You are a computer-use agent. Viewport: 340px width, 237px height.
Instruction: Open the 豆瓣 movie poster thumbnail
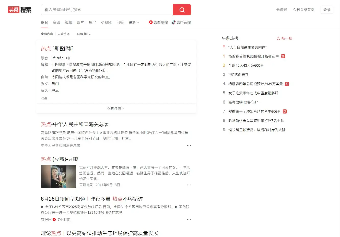(58, 176)
